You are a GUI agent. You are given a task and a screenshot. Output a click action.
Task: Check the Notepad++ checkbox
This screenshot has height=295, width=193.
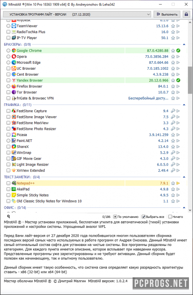[x=8, y=183]
